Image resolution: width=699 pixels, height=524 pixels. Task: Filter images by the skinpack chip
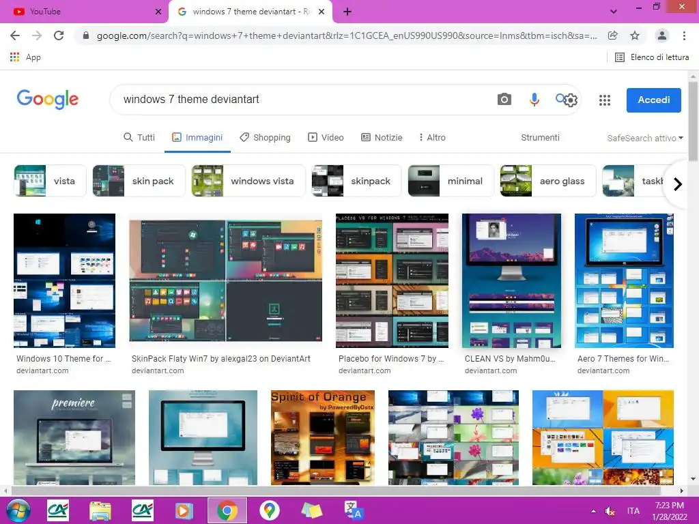tap(356, 181)
